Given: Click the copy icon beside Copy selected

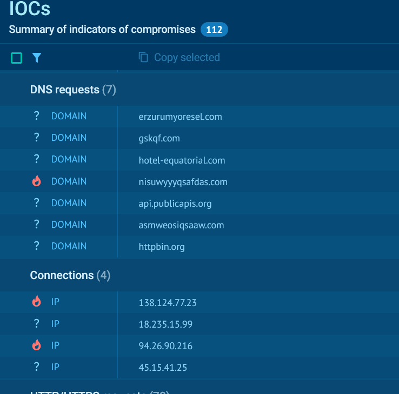Looking at the screenshot, I should (x=143, y=57).
